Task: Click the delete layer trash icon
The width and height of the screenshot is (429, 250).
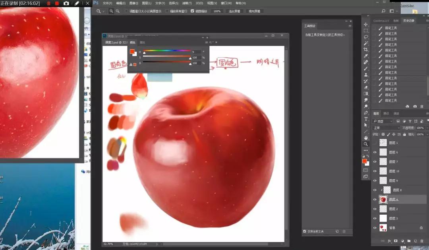Action: click(x=421, y=241)
